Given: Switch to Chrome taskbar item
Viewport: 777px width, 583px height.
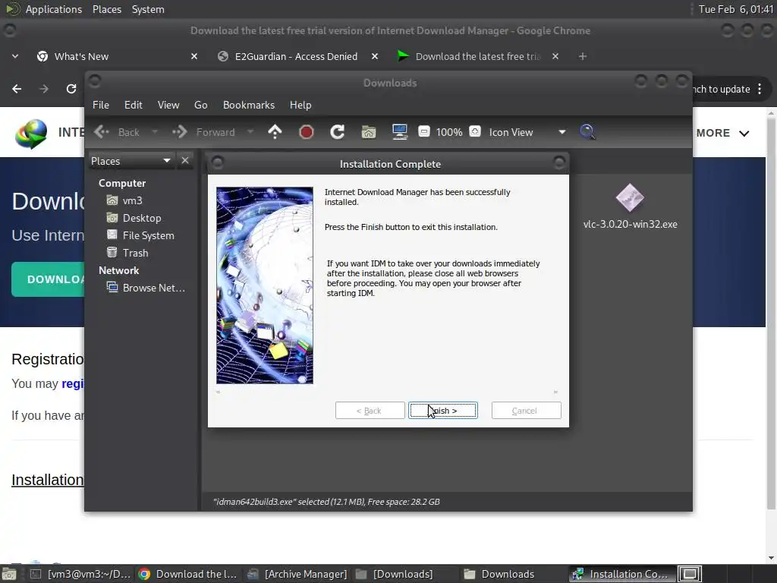Looking at the screenshot, I should point(188,574).
